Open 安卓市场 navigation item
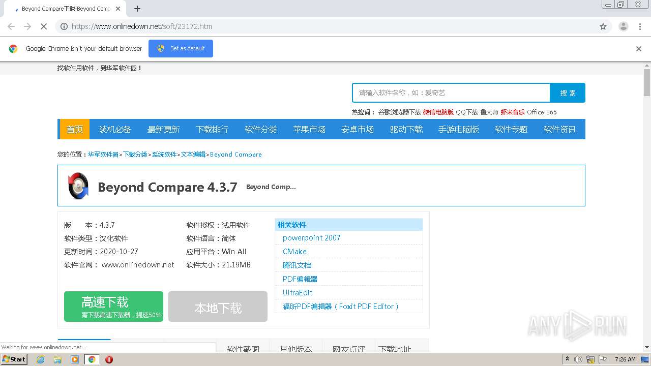The width and height of the screenshot is (651, 366). coord(358,129)
